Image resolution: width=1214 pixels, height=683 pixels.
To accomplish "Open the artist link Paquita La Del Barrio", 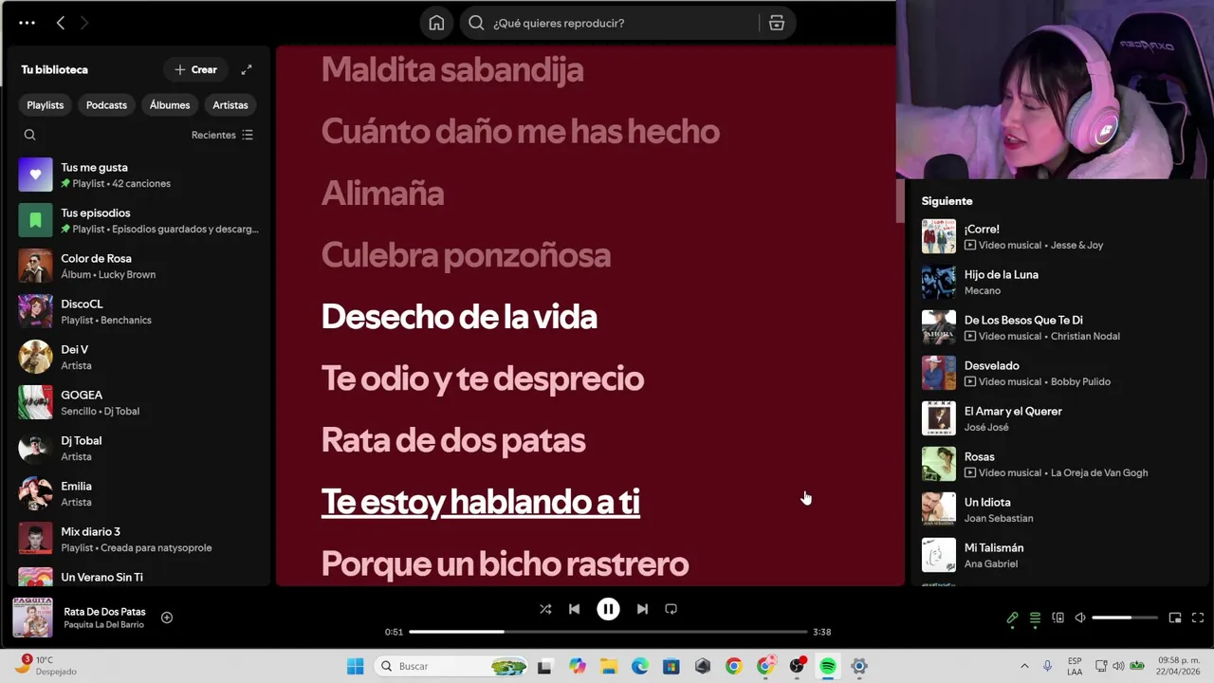I will tap(104, 625).
